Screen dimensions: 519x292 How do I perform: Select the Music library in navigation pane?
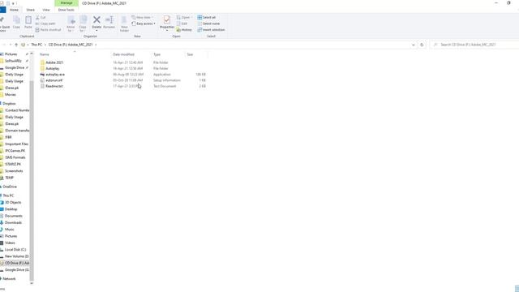click(9, 229)
